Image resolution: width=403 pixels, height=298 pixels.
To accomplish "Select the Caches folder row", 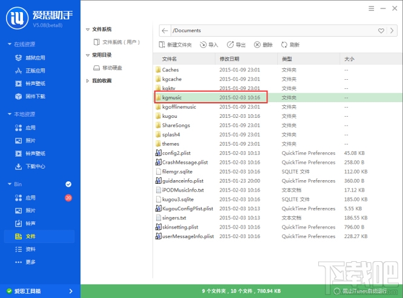I will click(x=278, y=70).
